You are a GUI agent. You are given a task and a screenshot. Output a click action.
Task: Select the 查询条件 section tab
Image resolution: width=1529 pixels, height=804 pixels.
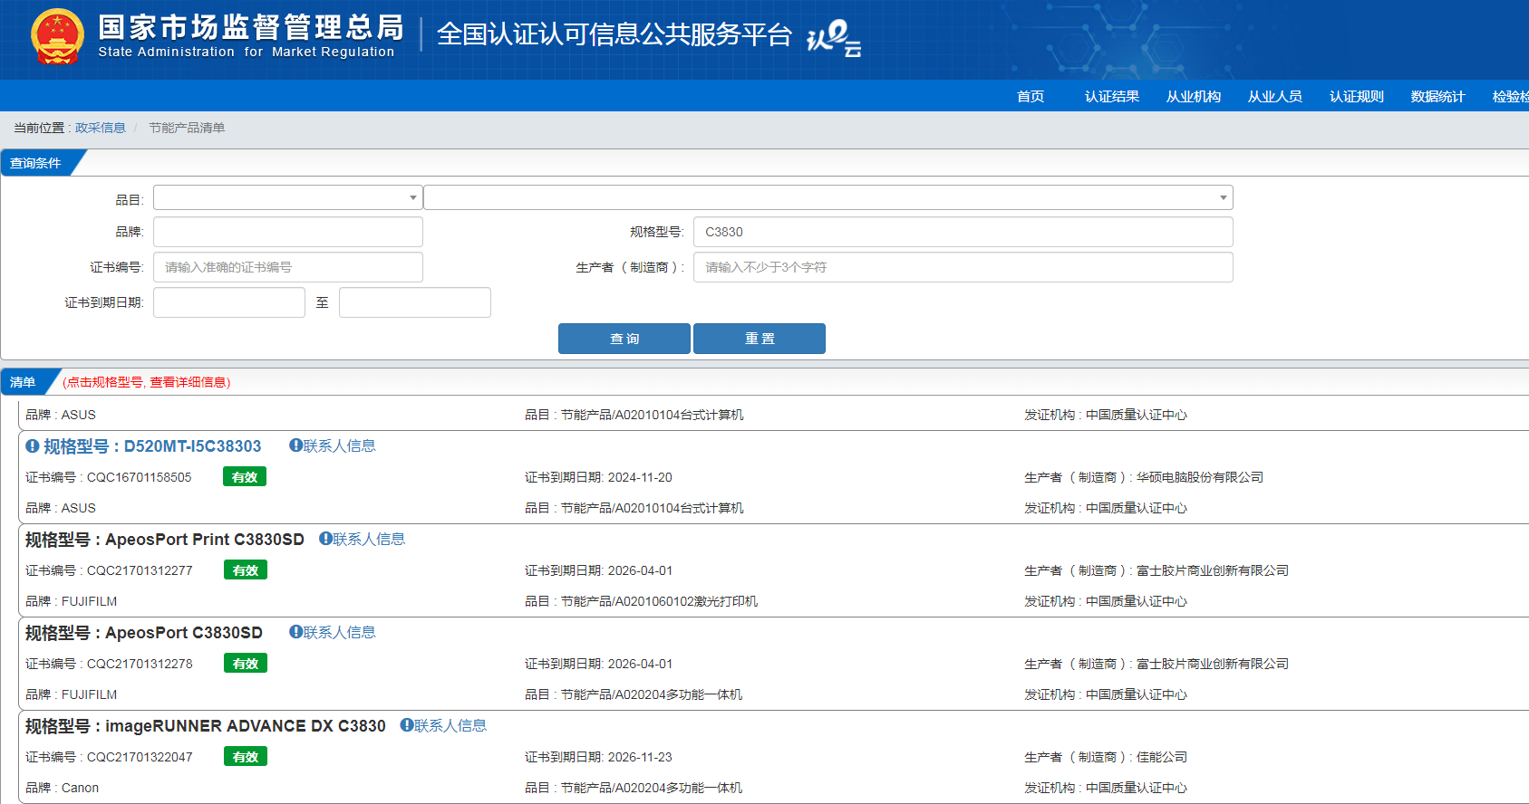[36, 163]
